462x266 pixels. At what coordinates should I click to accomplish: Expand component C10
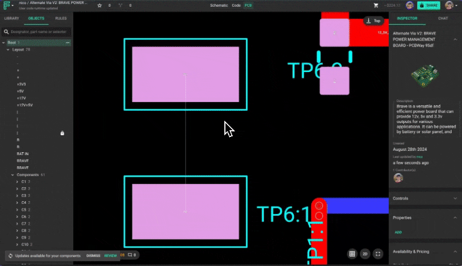point(17,244)
